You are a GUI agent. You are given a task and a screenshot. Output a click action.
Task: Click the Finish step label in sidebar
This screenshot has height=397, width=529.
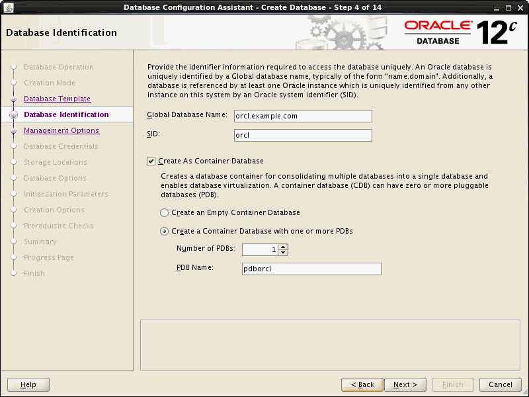tap(34, 273)
